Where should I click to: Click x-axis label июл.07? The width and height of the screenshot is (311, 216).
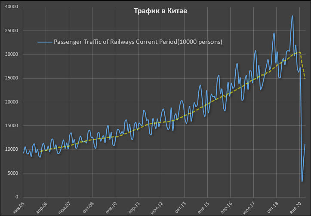[x=65, y=207]
